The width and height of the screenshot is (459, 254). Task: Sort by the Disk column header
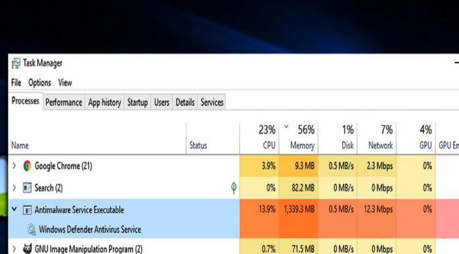tap(338, 138)
